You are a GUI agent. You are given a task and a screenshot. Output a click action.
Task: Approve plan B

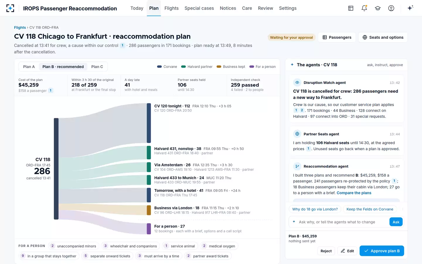382,251
